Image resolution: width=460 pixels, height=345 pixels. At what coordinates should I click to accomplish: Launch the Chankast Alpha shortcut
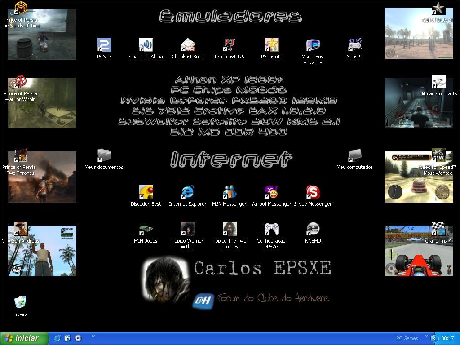tap(146, 45)
